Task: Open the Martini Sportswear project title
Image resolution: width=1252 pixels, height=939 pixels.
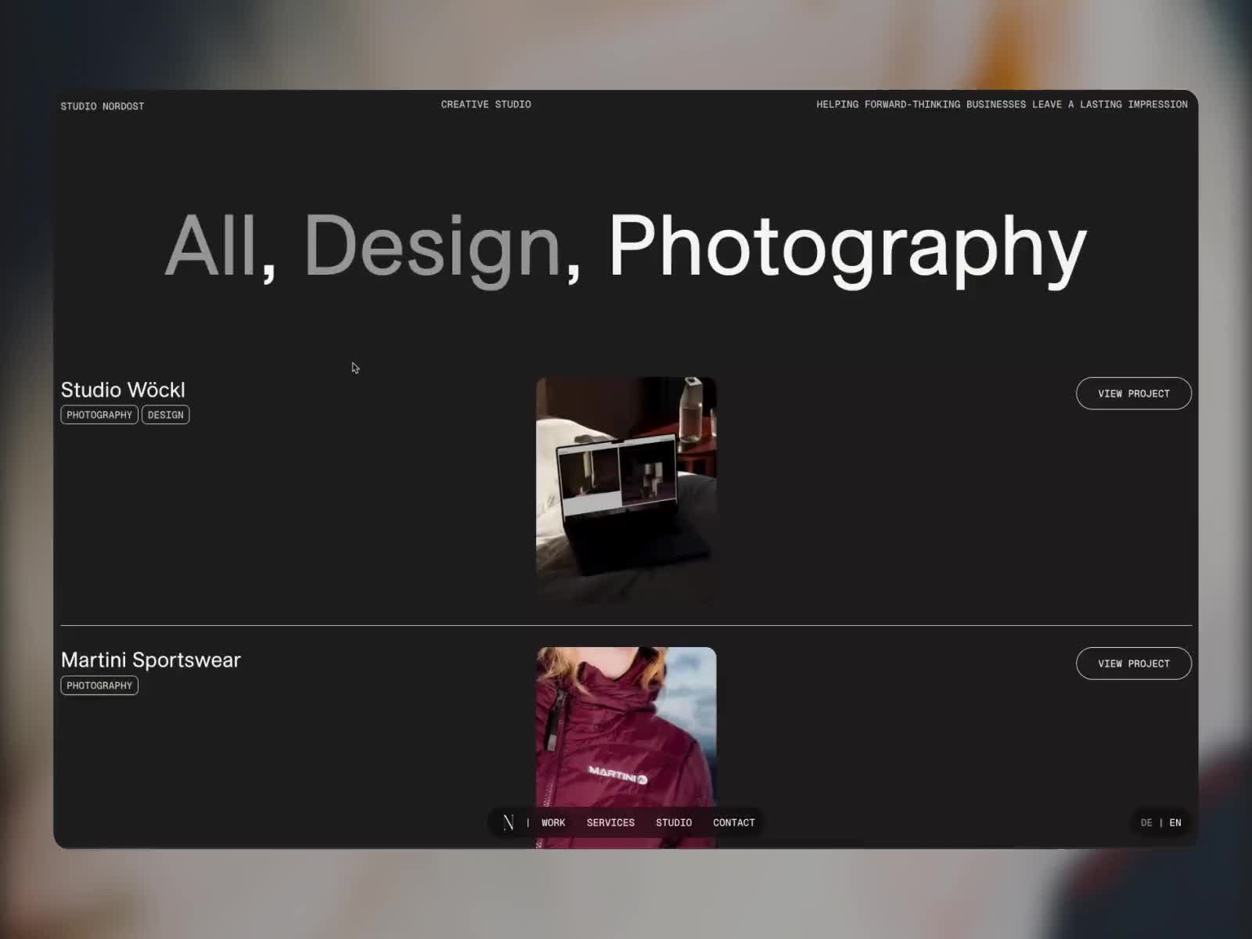Action: [151, 660]
